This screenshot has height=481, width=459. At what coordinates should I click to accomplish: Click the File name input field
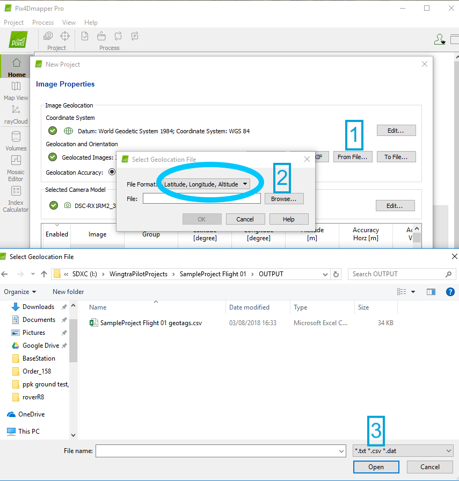click(x=220, y=451)
